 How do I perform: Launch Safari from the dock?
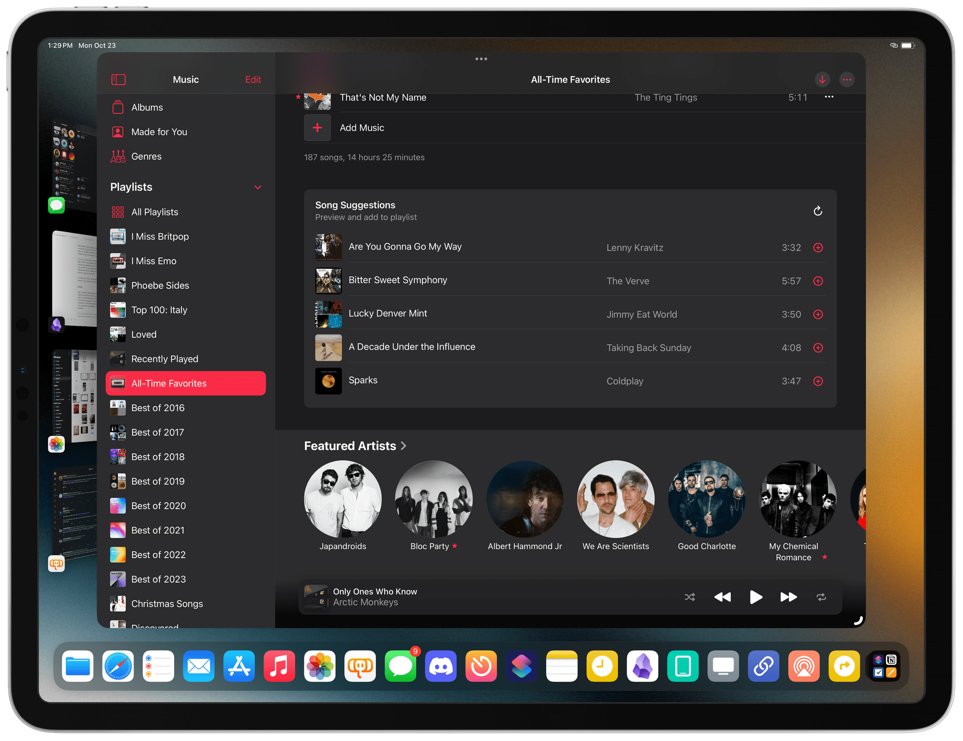118,666
